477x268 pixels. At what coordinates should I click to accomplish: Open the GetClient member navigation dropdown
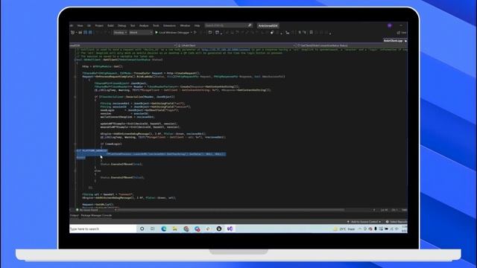coord(352,45)
